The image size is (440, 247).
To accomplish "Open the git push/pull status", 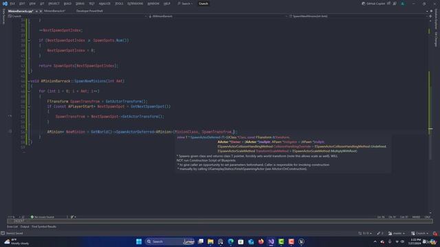I will click(x=365, y=233).
